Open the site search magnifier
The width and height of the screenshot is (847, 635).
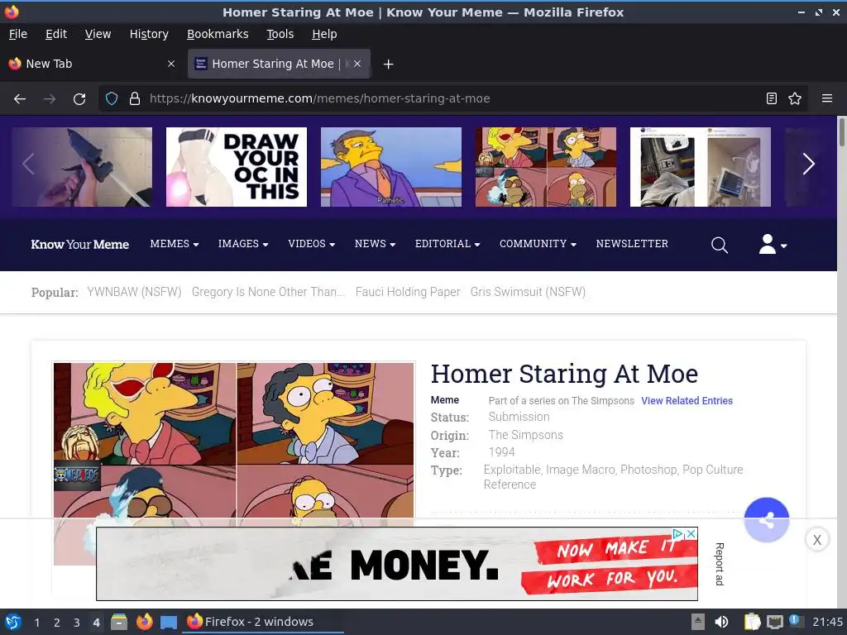tap(719, 245)
